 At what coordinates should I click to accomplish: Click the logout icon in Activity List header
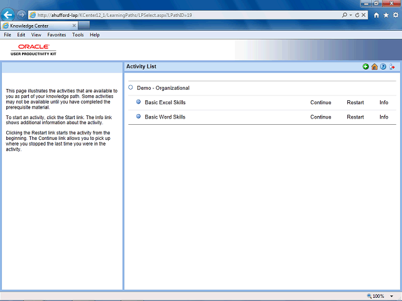click(x=392, y=66)
